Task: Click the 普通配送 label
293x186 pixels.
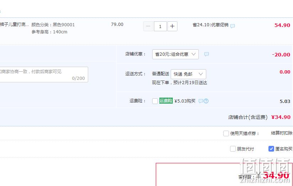Action: click(x=160, y=74)
